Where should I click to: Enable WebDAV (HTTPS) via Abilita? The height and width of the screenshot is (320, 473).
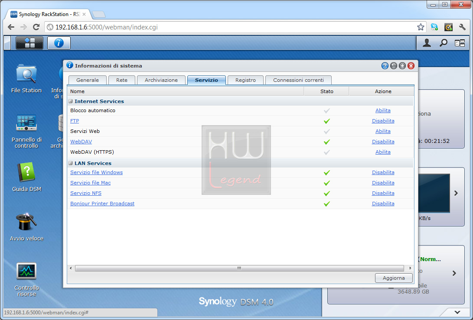point(383,152)
